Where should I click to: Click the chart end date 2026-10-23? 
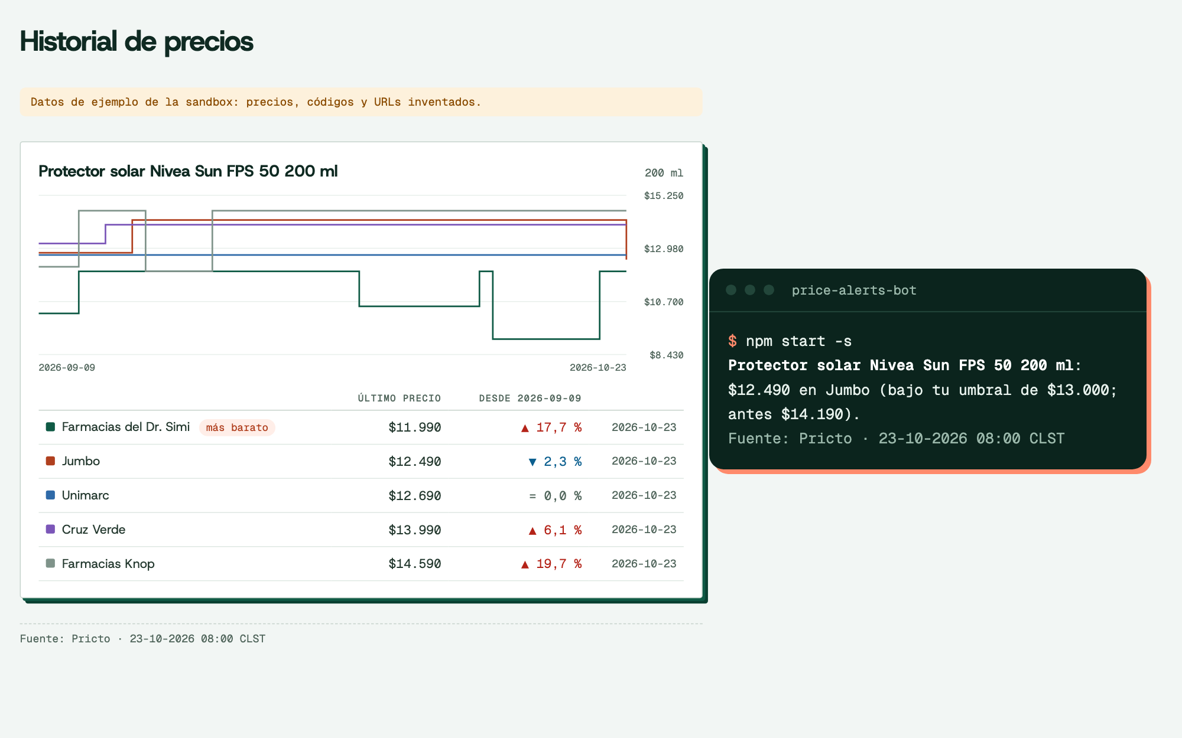coord(598,368)
